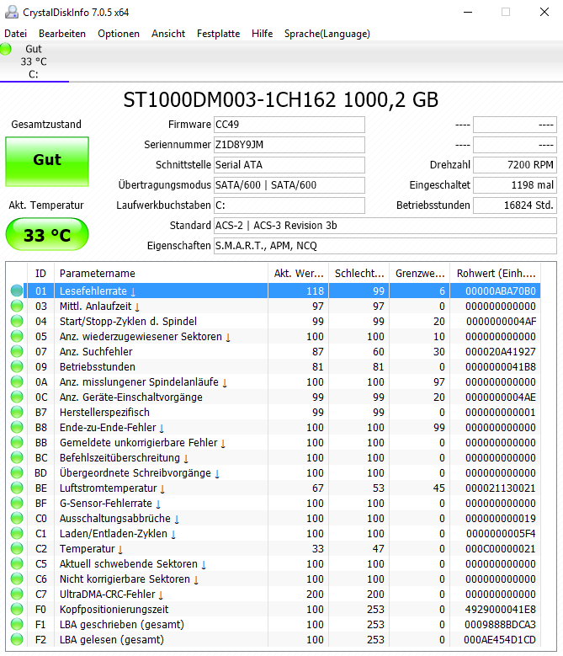Select the Anz. Suchfehler parameter name
The width and height of the screenshot is (563, 656).
96,351
